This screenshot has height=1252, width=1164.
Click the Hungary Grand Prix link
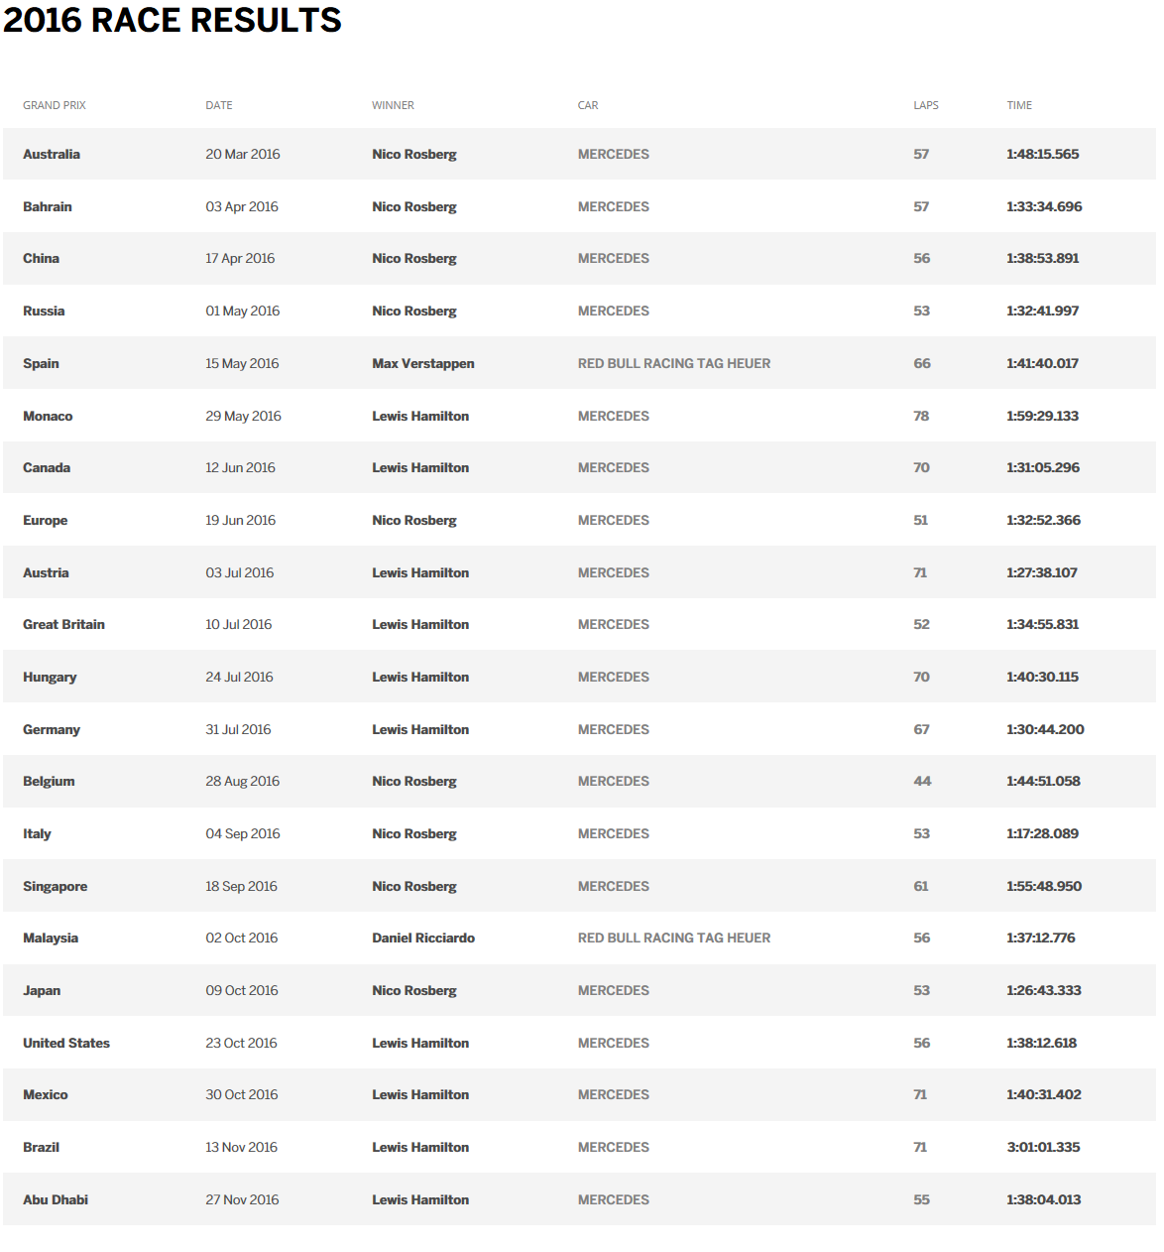click(x=50, y=677)
